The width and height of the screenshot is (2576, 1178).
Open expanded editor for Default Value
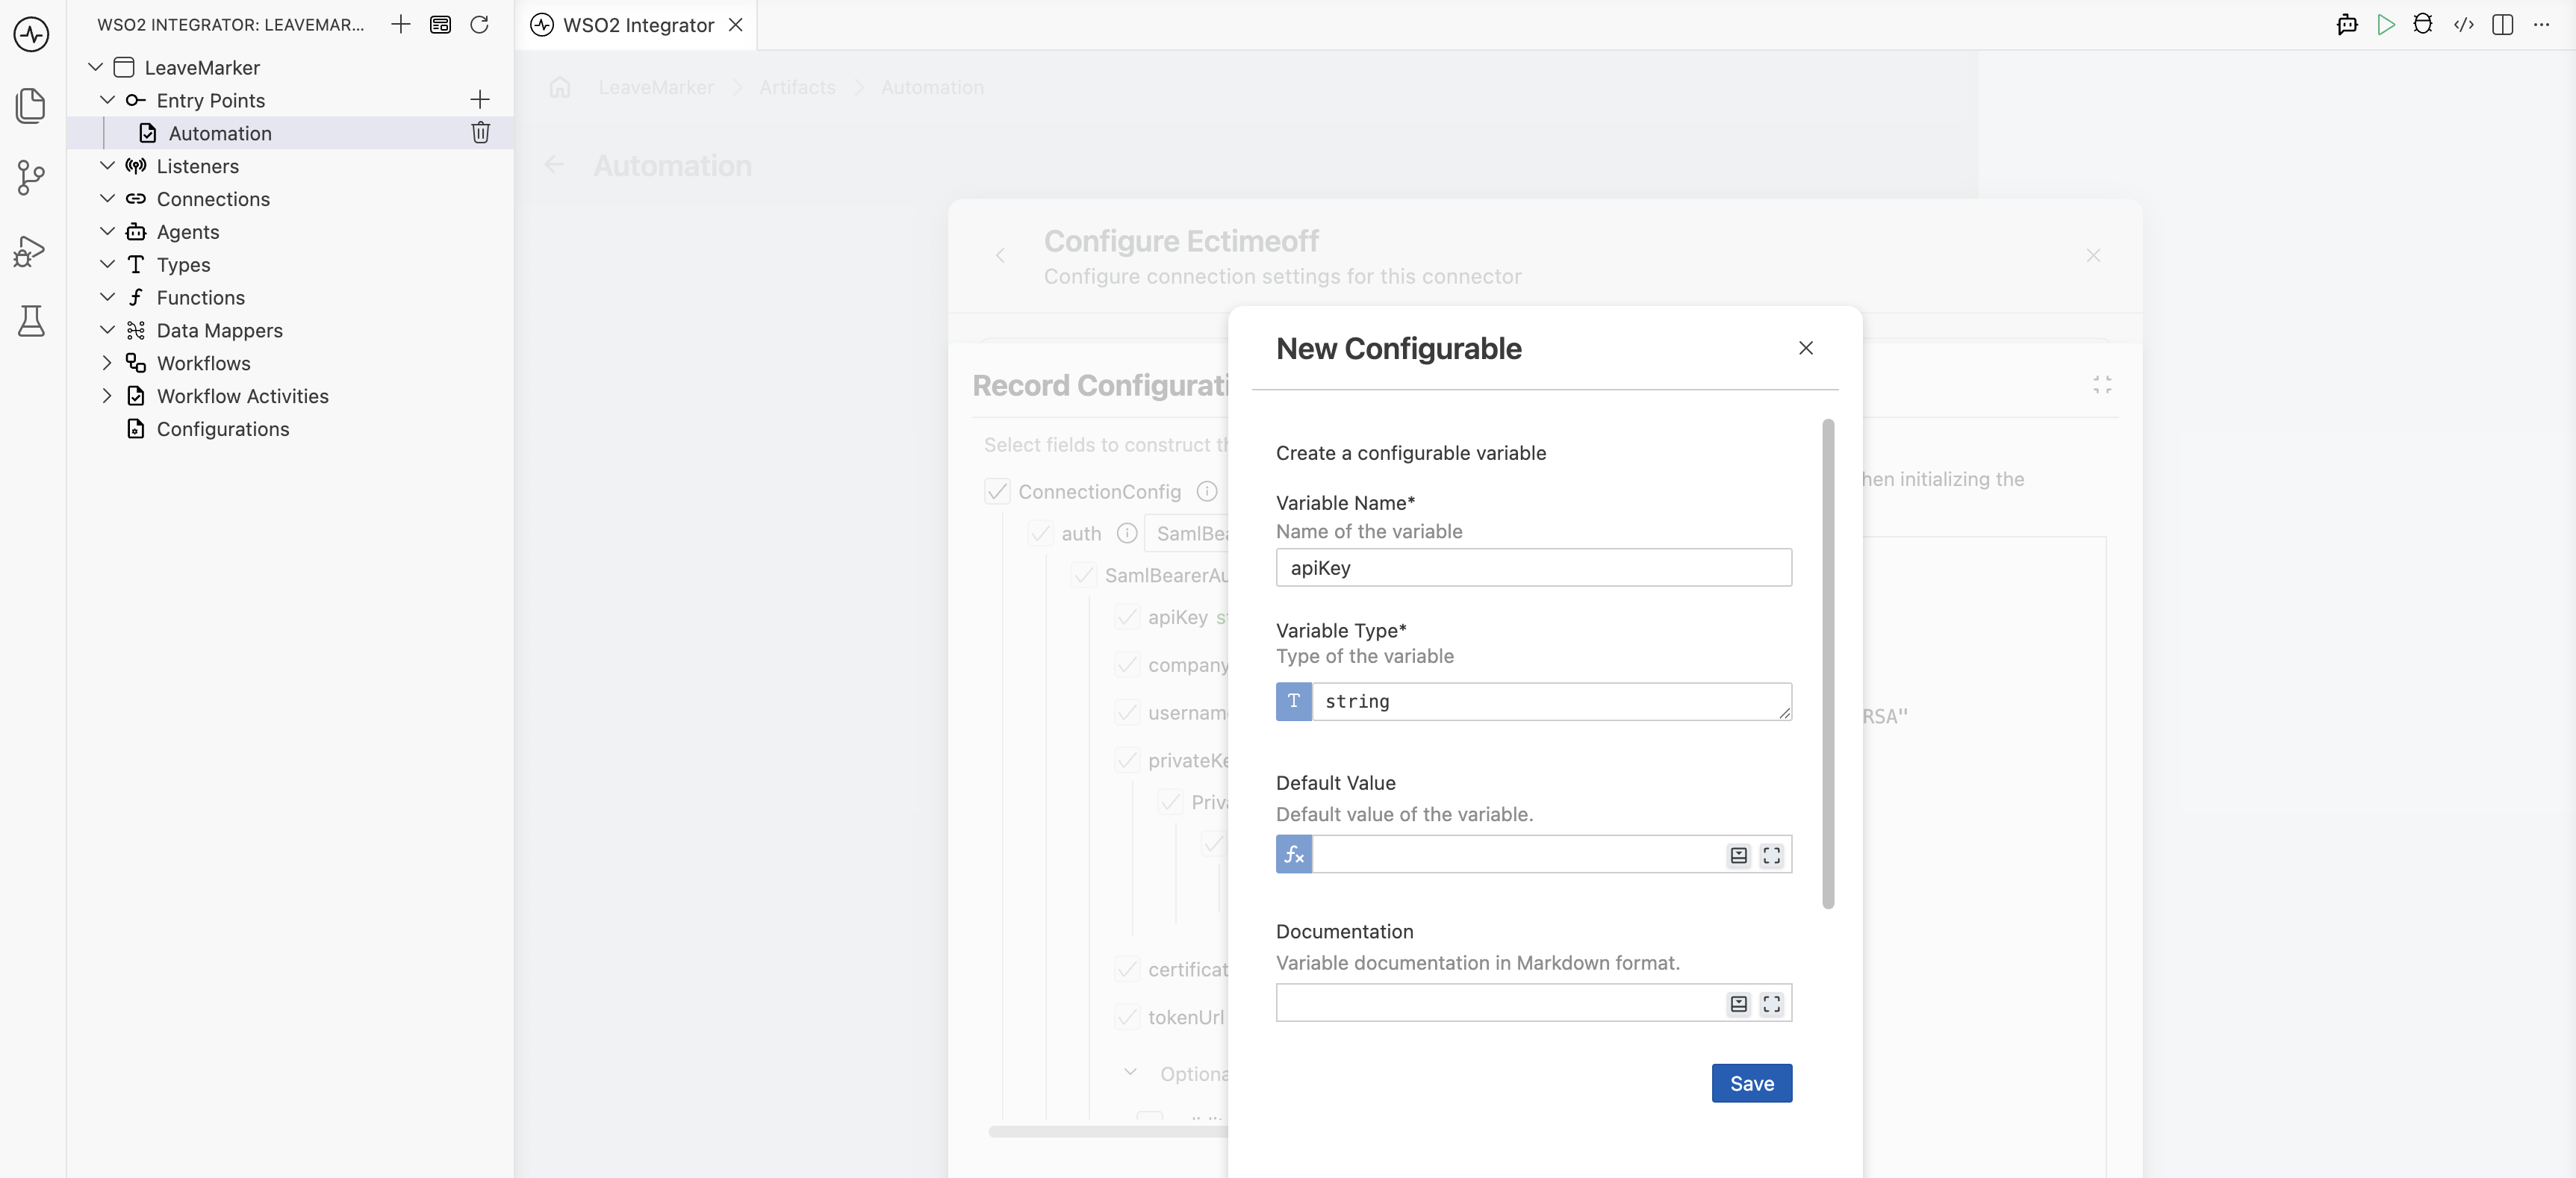pyautogui.click(x=1771, y=855)
